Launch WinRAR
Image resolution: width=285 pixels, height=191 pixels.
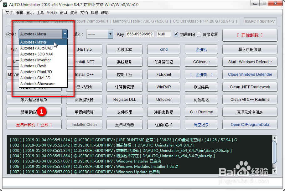coord(164,87)
